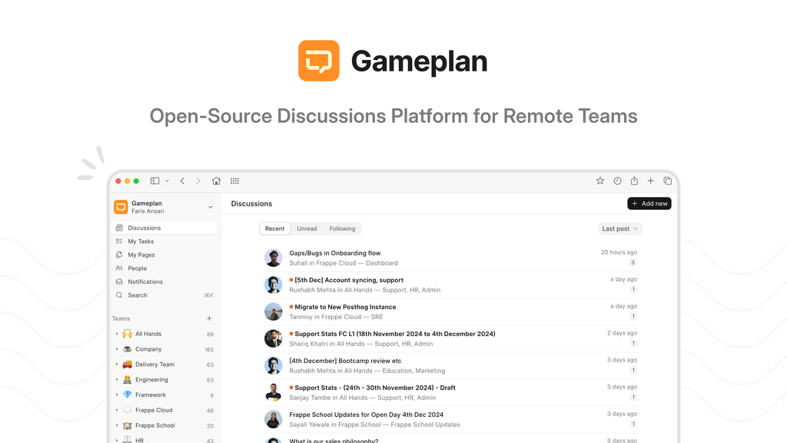Screen dimensions: 787x443
Task: Click the bookmark star icon
Action: 600,181
